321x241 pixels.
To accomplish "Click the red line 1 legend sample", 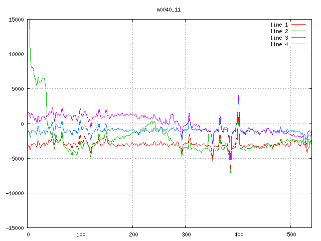I will (299, 24).
